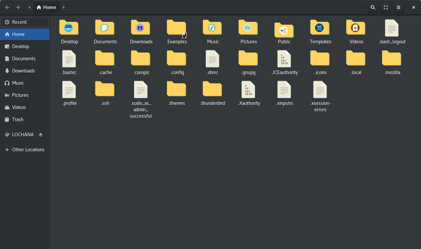Image resolution: width=421 pixels, height=249 pixels.
Task: Open the Desktop folder icon in grid
Action: [x=69, y=28]
